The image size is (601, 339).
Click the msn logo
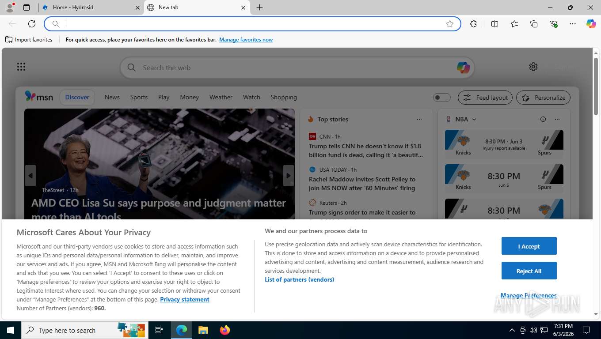[x=39, y=97]
